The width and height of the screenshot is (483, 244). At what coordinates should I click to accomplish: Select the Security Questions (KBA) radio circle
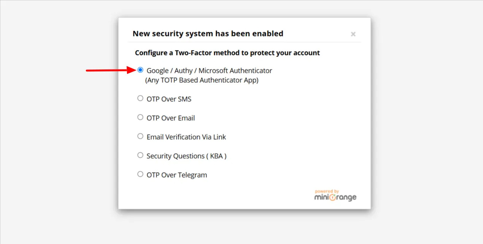click(140, 155)
